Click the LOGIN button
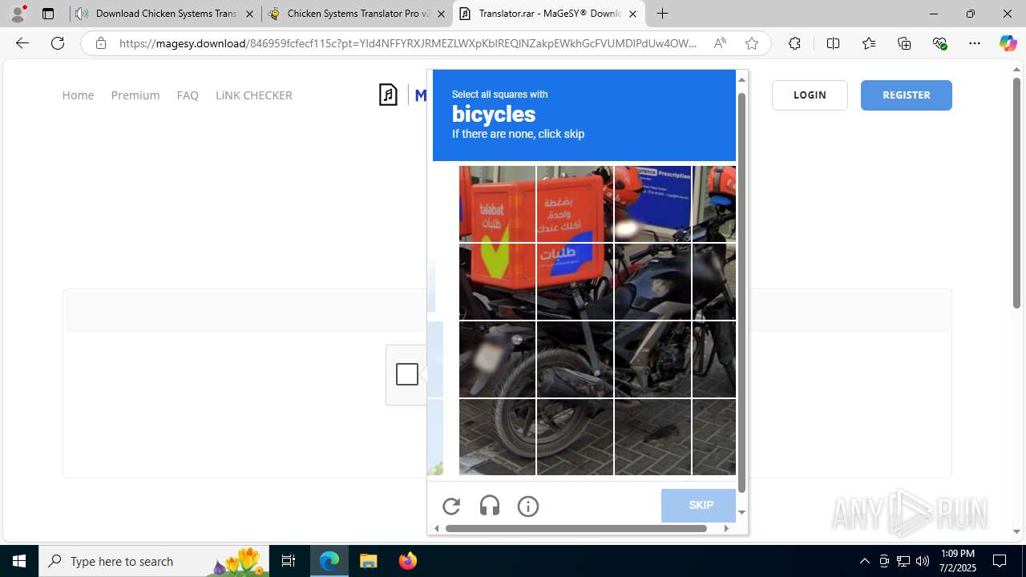The height and width of the screenshot is (577, 1026). click(x=810, y=95)
